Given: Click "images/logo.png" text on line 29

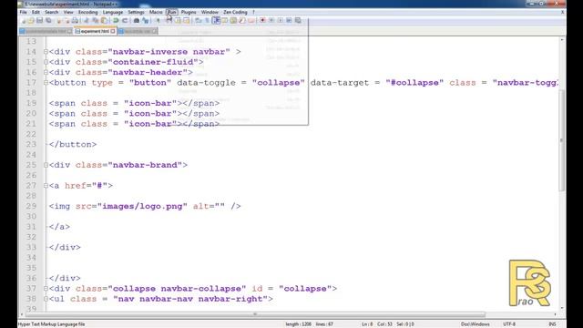Looking at the screenshot, I should tap(142, 206).
